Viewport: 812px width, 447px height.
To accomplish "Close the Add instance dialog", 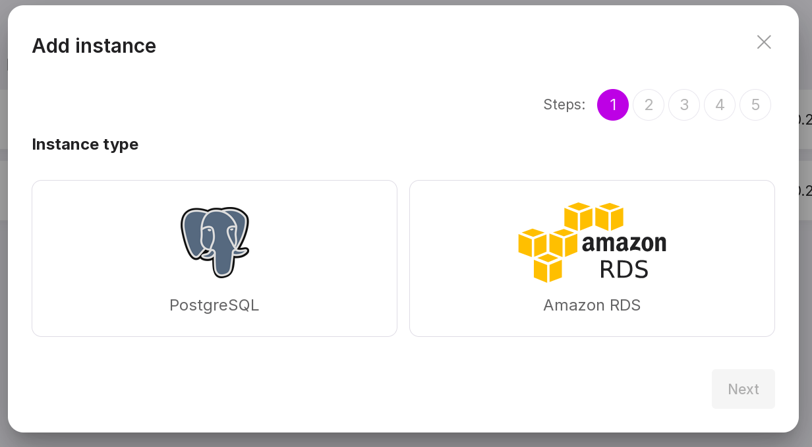I will click(764, 42).
